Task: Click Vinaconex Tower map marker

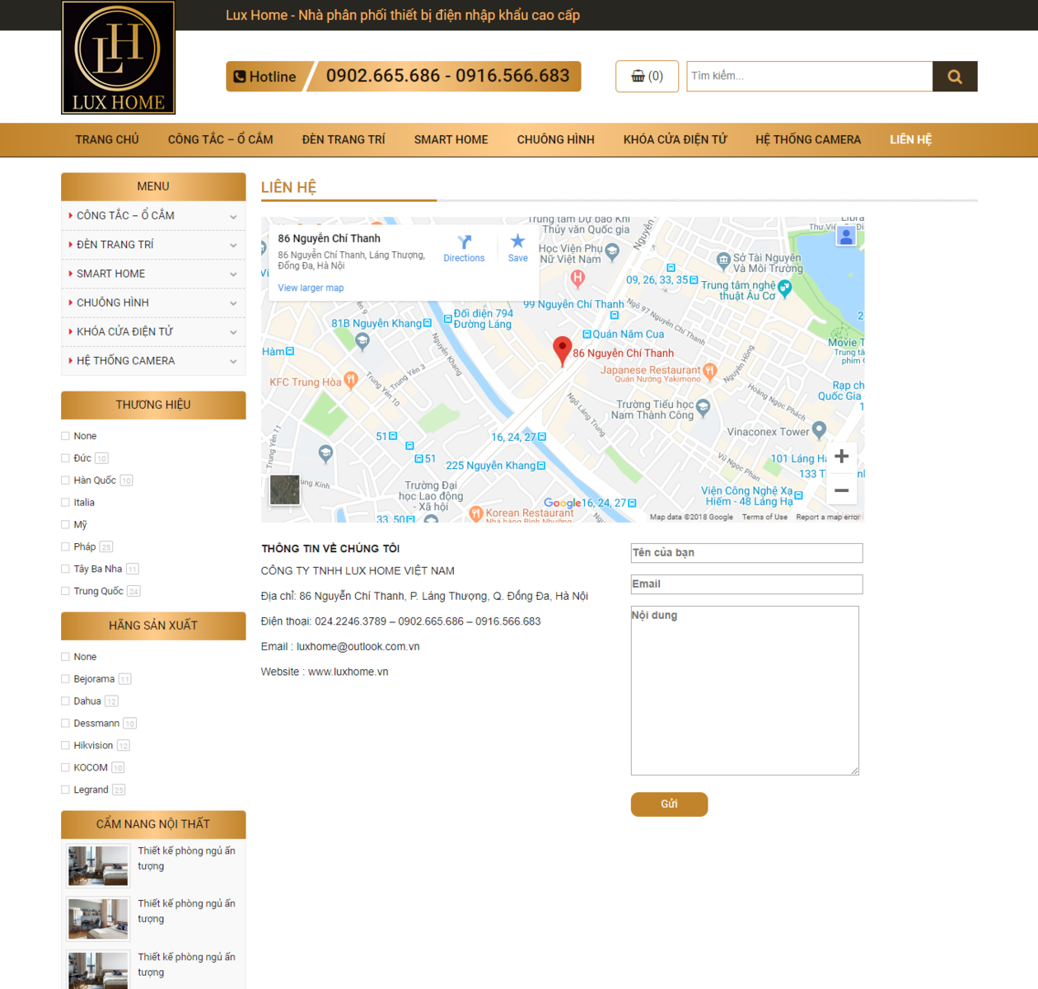Action: pyautogui.click(x=819, y=429)
